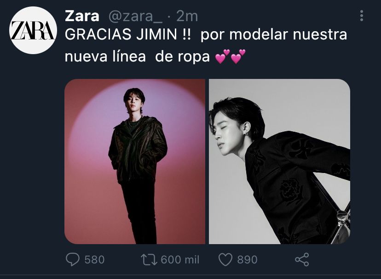Open the Zara profile picture
Screen dimensions: 381x279
33,30
